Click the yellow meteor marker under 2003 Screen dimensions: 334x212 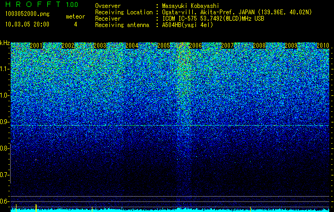[92, 209]
